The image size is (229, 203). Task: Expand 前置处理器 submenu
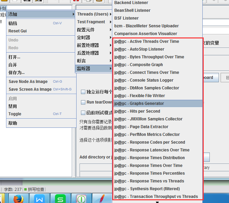coord(94,45)
